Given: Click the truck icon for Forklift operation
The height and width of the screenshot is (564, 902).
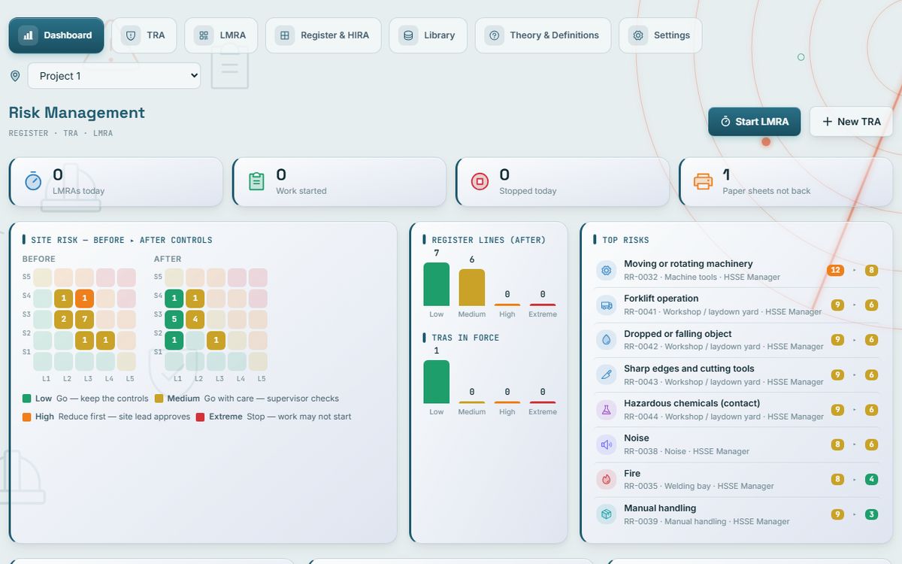Looking at the screenshot, I should click(607, 305).
